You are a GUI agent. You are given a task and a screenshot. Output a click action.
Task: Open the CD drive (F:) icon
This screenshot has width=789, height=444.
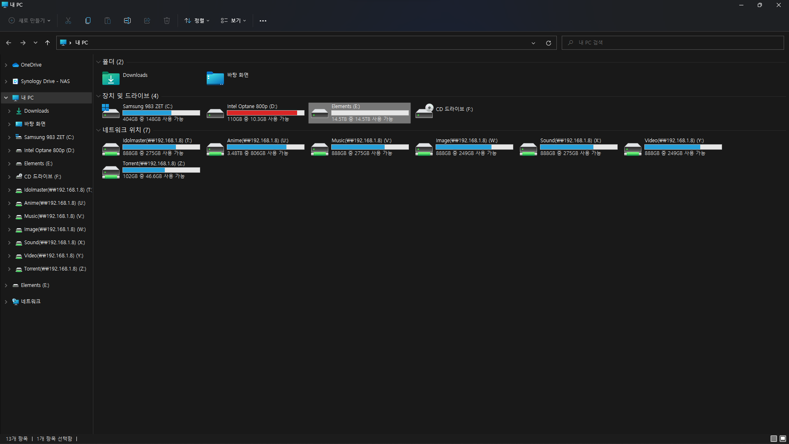pyautogui.click(x=424, y=111)
